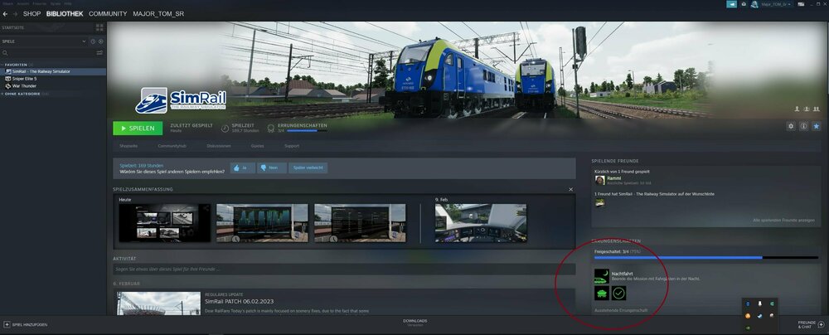Switch to grid view next to Startseite
829x335 pixels.
tap(99, 27)
